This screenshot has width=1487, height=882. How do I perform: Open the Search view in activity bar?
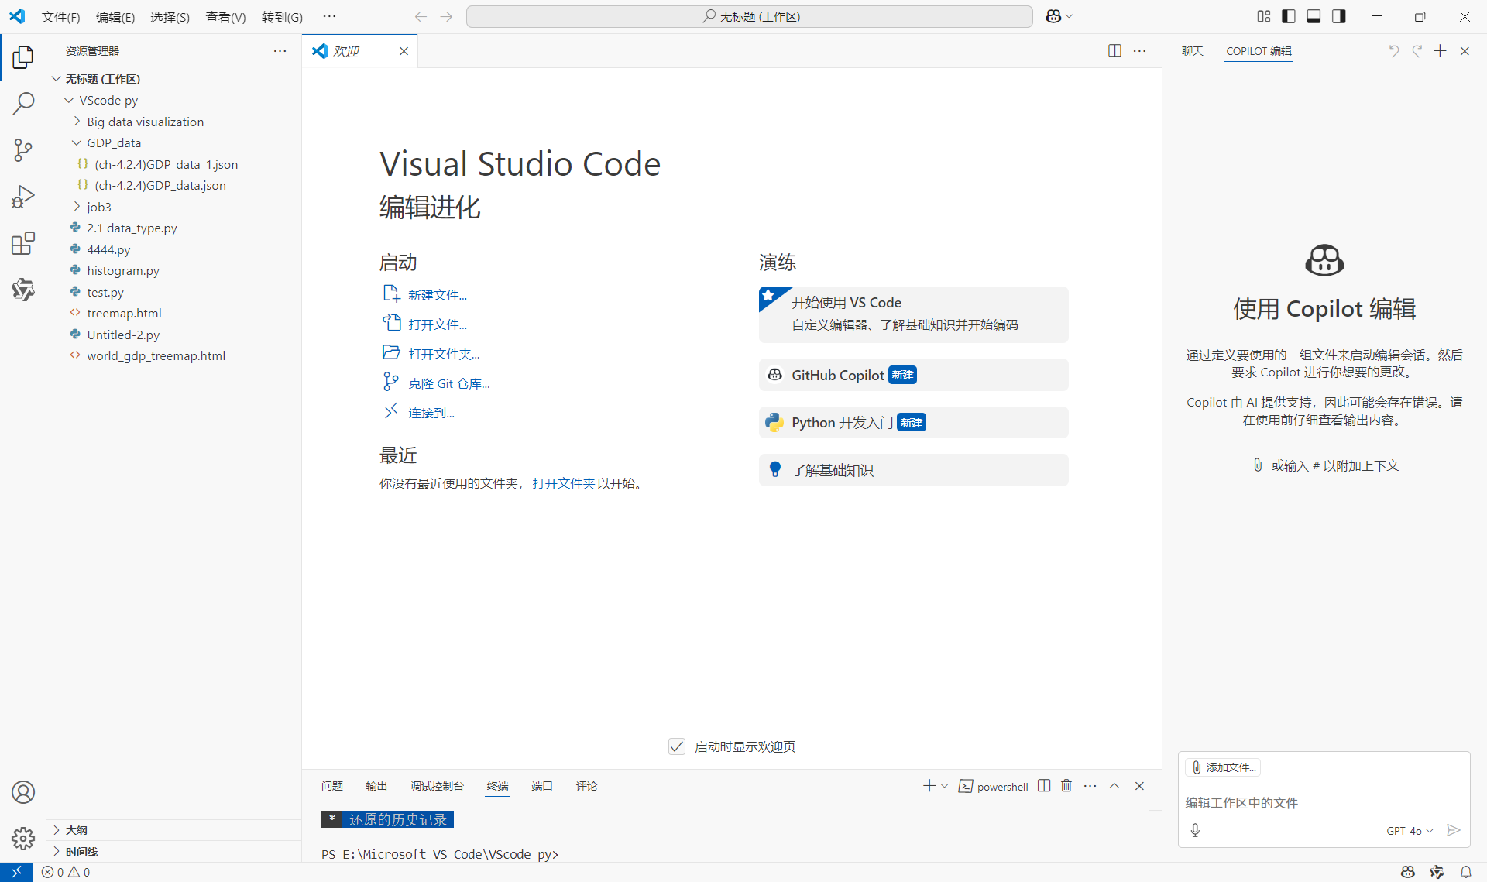point(23,103)
